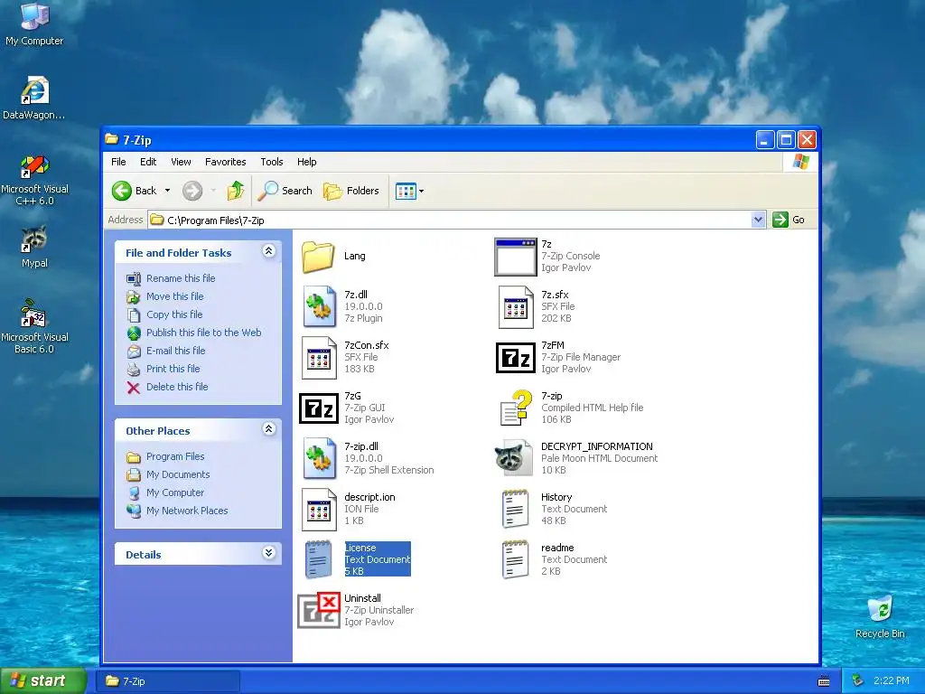The width and height of the screenshot is (925, 694).
Task: Select the 7-zip compiled help file icon
Action: pyautogui.click(x=516, y=408)
